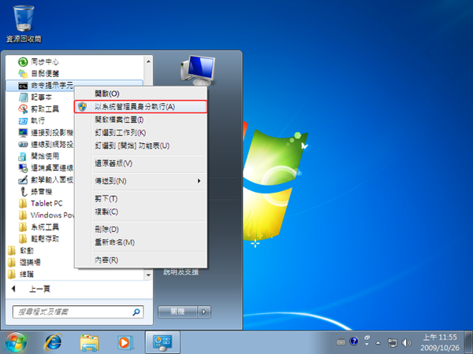473x354 pixels.
Task: Expand the Maintenance (維護) folder
Action: pos(20,274)
